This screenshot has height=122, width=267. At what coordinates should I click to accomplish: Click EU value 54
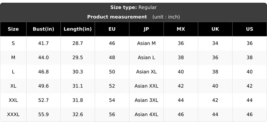pos(112,100)
